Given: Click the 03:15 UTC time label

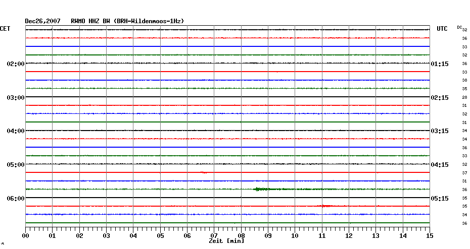Looking at the screenshot, I should tap(440, 131).
